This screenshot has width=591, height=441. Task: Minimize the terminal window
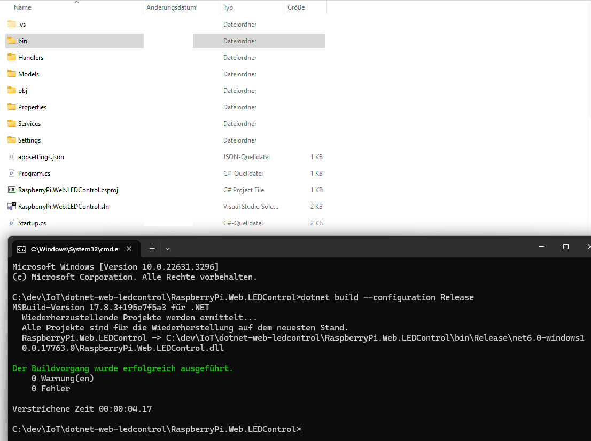541,247
